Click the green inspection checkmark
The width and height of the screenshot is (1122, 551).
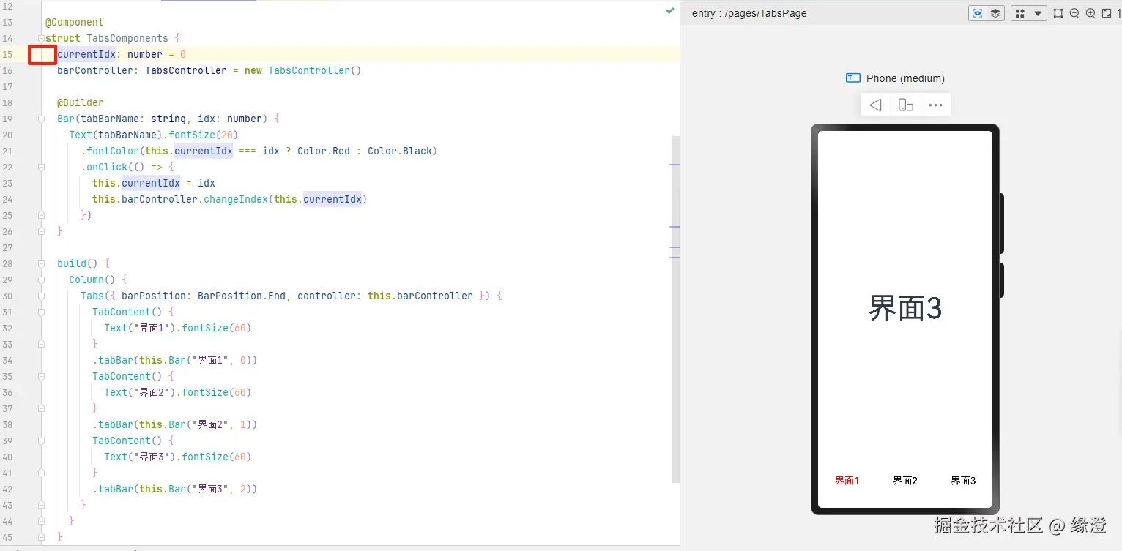[x=670, y=11]
